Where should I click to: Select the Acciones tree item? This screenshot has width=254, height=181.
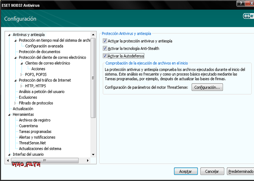[38, 69]
